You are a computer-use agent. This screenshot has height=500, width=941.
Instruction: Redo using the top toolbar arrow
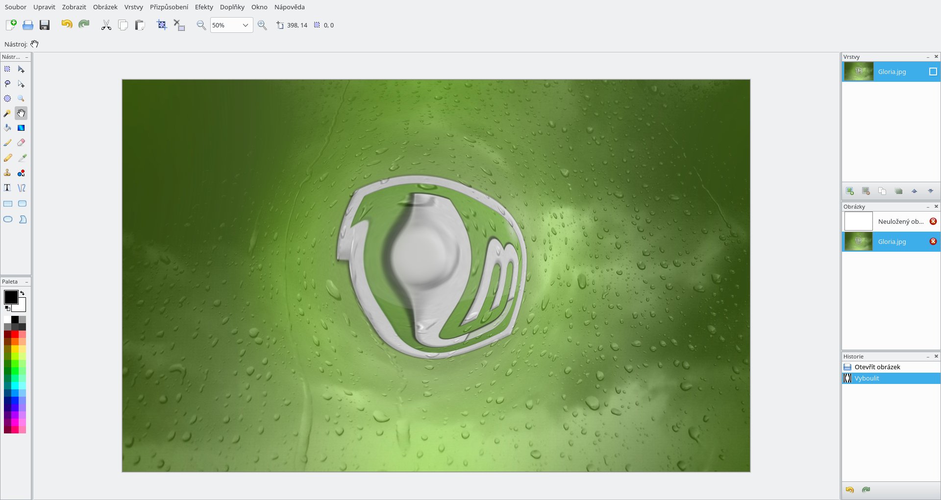(84, 24)
